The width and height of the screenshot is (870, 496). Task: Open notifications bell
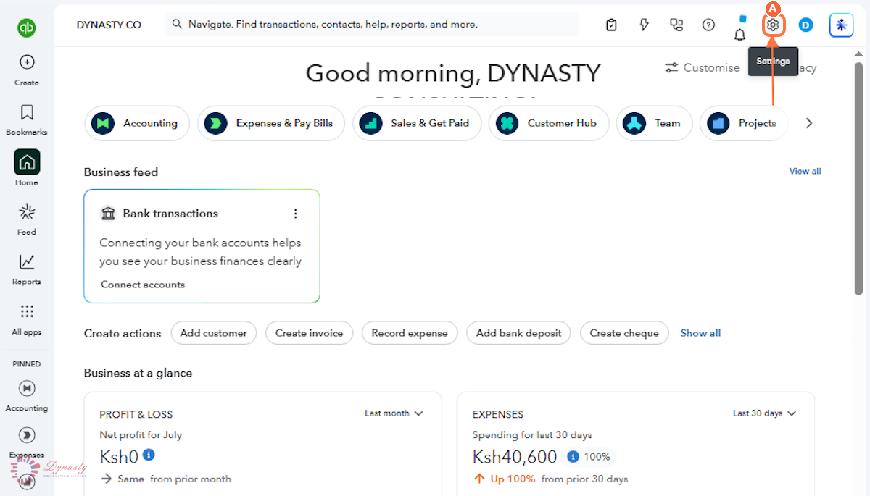click(740, 34)
